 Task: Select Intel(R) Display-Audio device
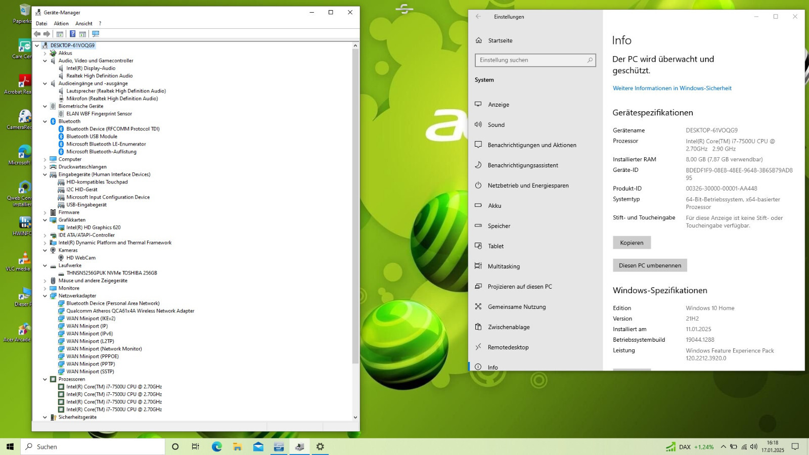(x=91, y=68)
